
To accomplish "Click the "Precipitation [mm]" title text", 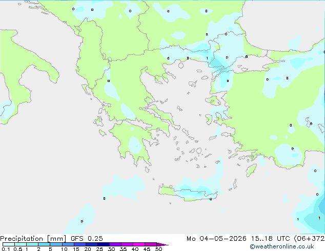I will coord(33,239).
